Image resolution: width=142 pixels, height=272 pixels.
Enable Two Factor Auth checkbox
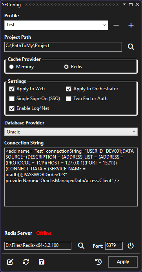click(69, 99)
